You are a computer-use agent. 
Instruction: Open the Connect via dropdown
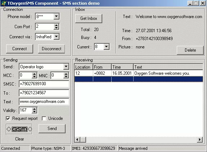tap(57, 36)
